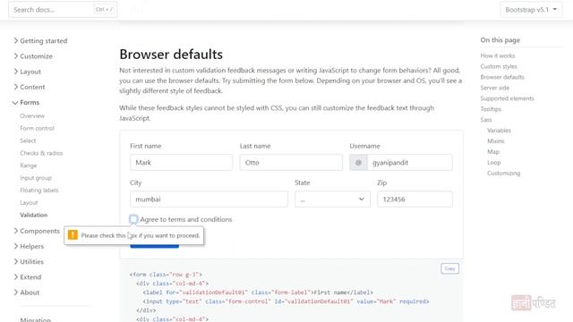Click the Zip field with 123456
The width and height of the screenshot is (573, 322).
[415, 199]
